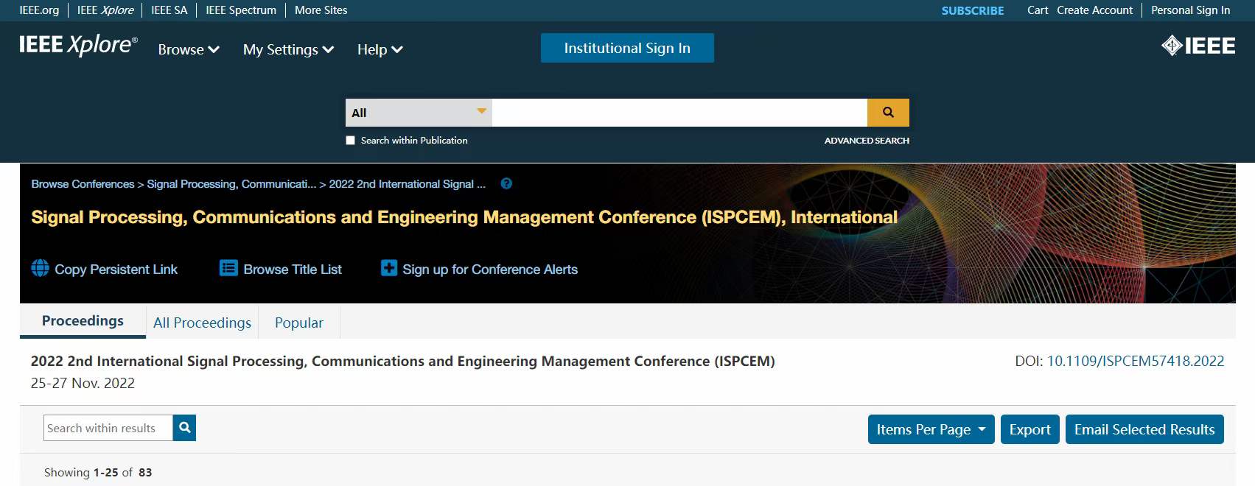Open Items Per Page dropdown
This screenshot has height=486, width=1255.
[931, 429]
